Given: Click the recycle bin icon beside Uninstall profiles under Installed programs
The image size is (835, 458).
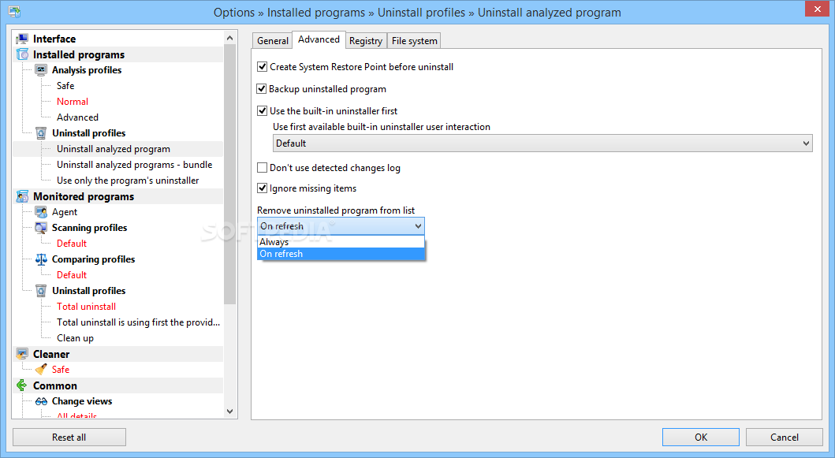Looking at the screenshot, I should point(41,133).
